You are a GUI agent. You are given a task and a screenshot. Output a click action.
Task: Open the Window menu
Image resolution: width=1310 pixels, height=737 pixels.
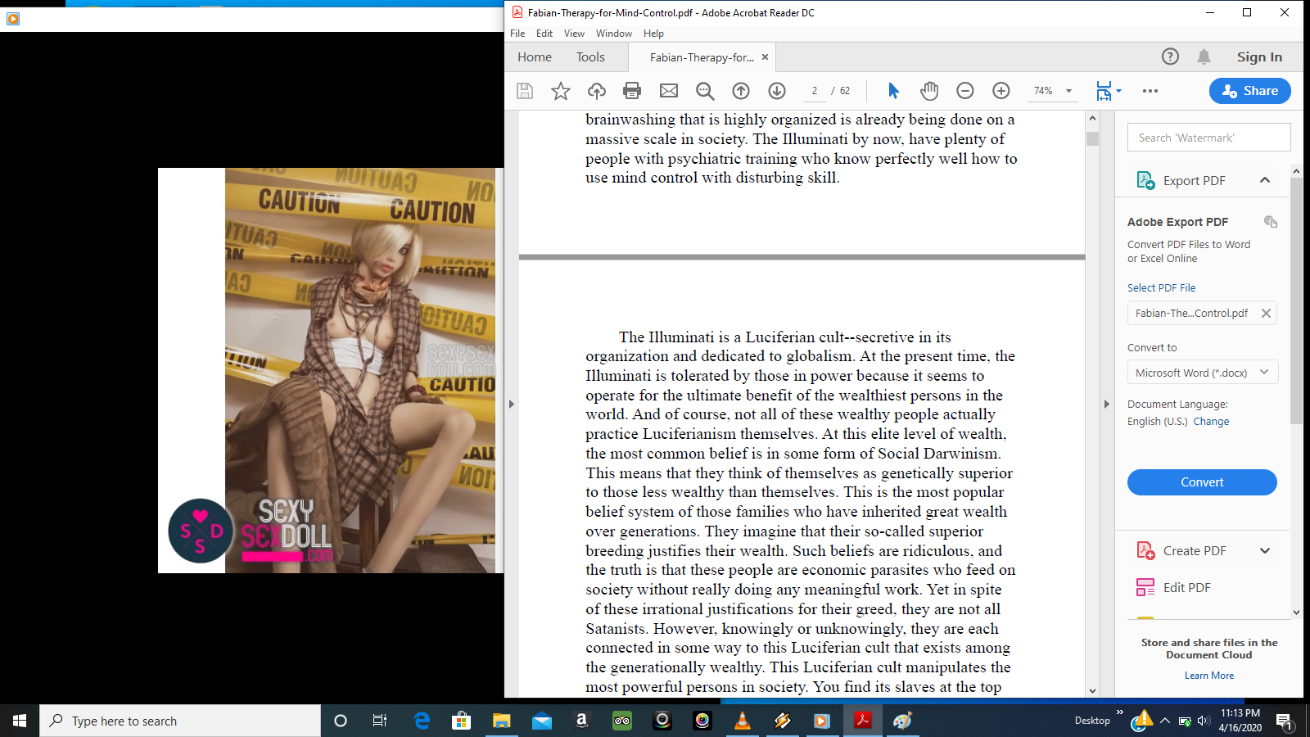pos(613,34)
